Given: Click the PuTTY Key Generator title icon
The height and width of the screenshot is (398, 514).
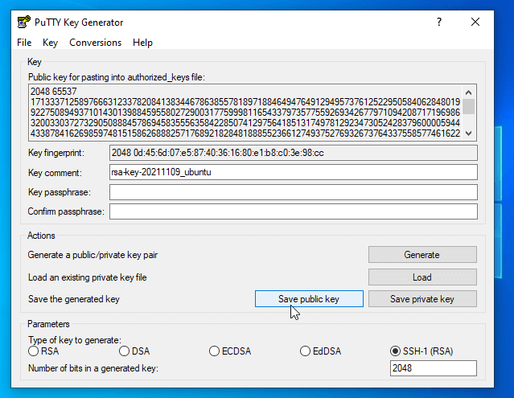Looking at the screenshot, I should [23, 23].
